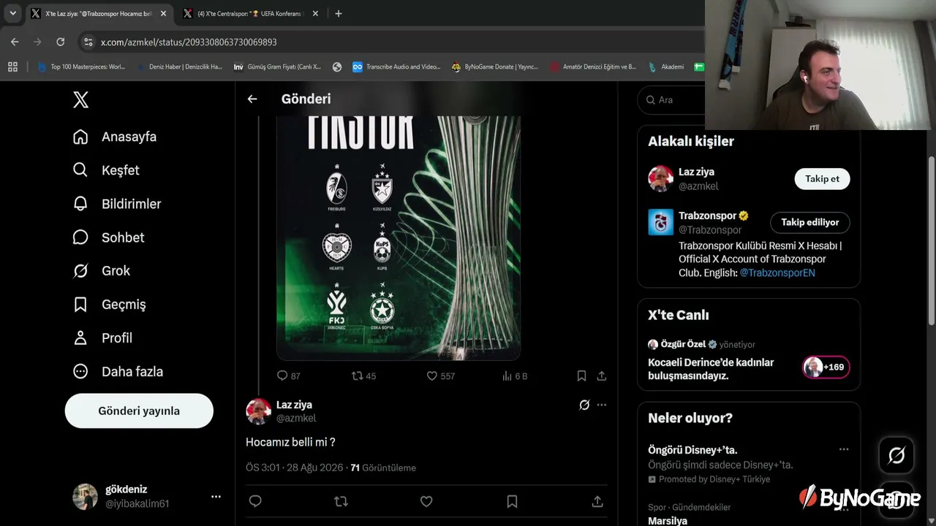Open Gümüş Gram Fiyatı bookmark
The height and width of the screenshot is (526, 936).
point(277,67)
